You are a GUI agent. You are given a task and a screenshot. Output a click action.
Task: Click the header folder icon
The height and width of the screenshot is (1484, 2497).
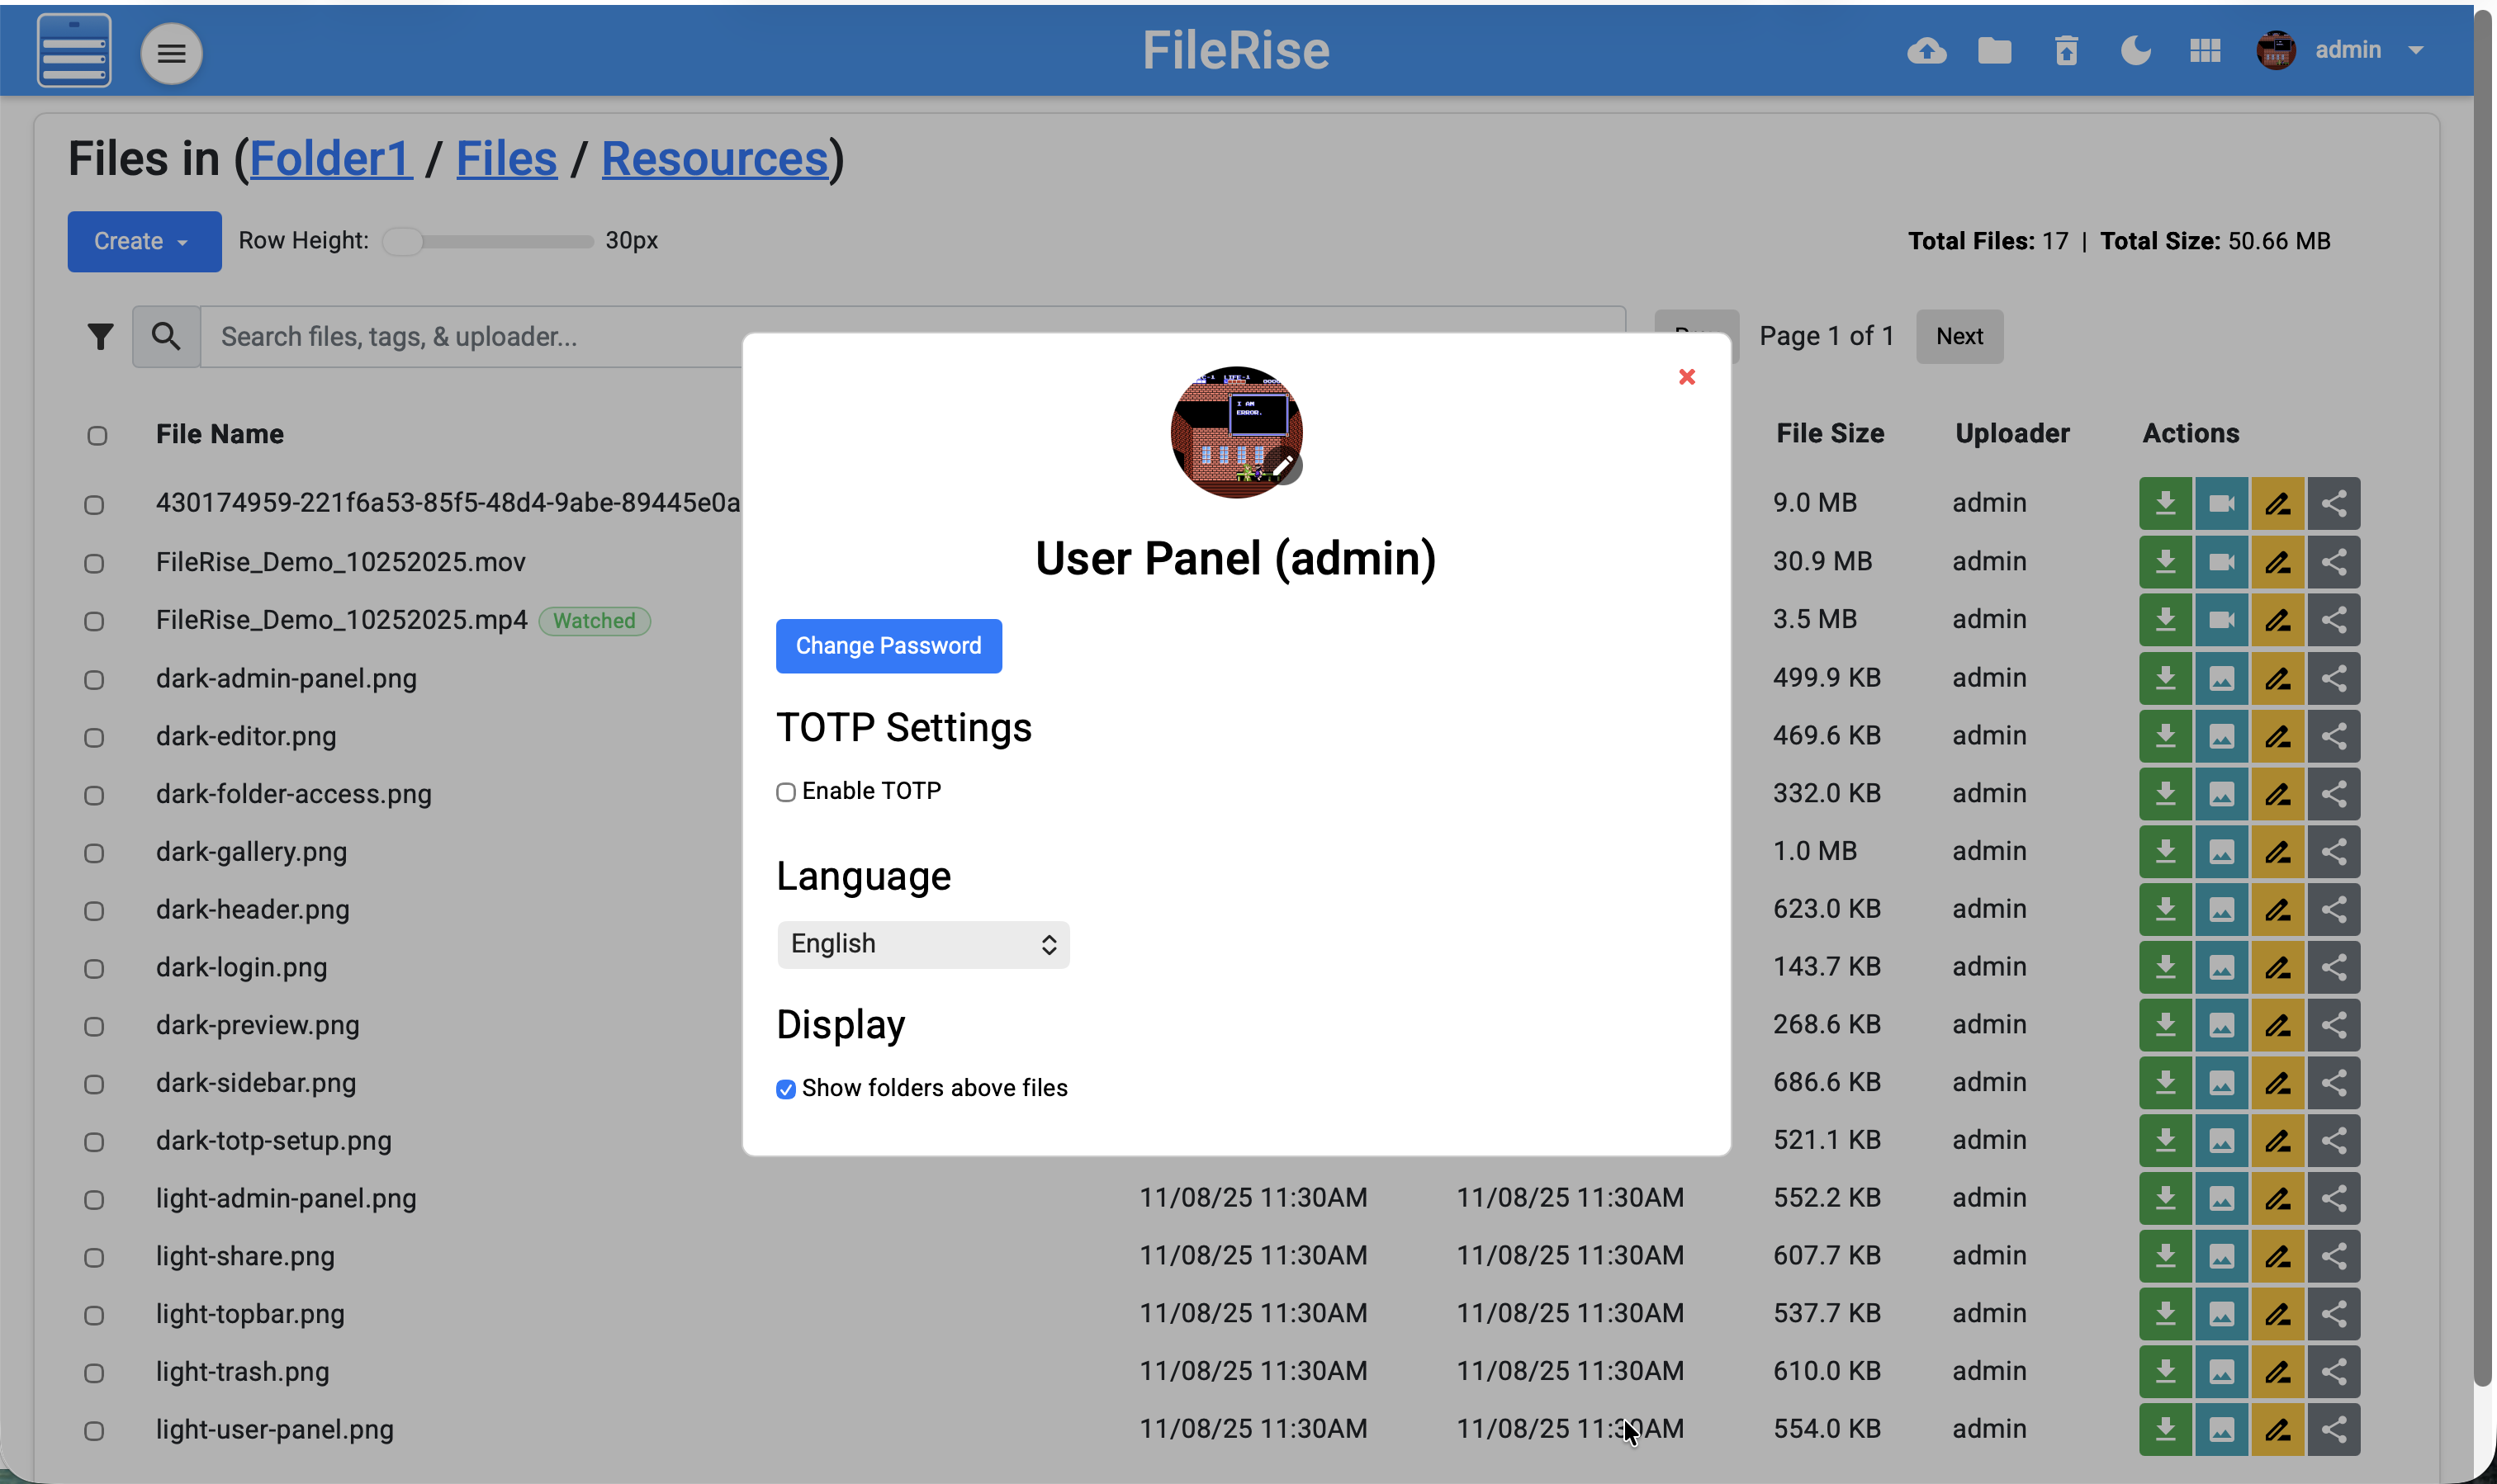coord(1995,51)
